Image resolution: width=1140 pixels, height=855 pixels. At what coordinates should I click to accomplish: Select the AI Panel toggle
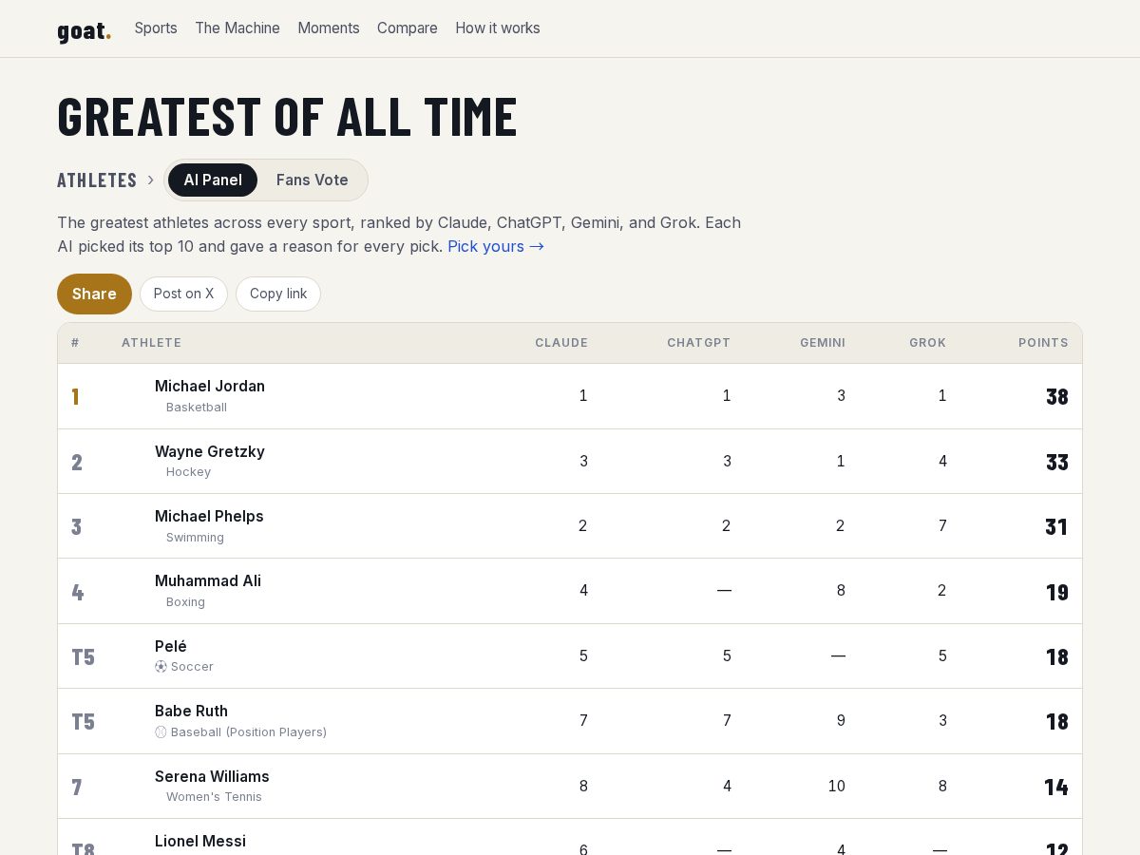213,180
